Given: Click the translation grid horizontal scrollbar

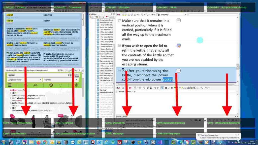Looking at the screenshot, I should pos(176,84).
